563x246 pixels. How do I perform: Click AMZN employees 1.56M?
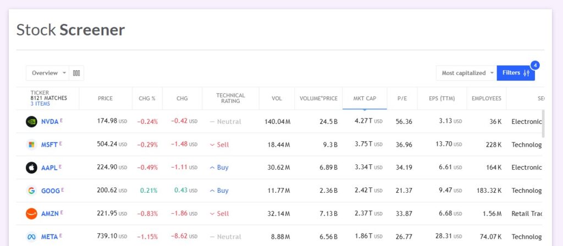pos(492,214)
